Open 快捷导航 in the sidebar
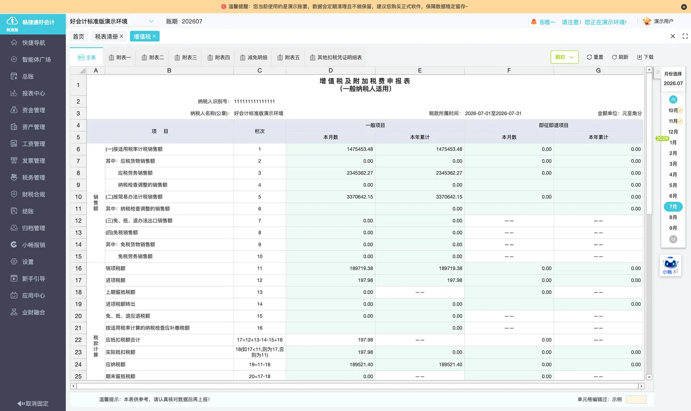The height and width of the screenshot is (411, 691). pyautogui.click(x=33, y=43)
